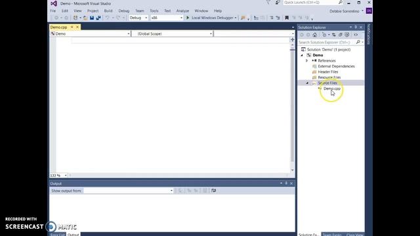Click the Save All toolbar icon
Image resolution: width=420 pixels, height=236 pixels.
[x=98, y=18]
